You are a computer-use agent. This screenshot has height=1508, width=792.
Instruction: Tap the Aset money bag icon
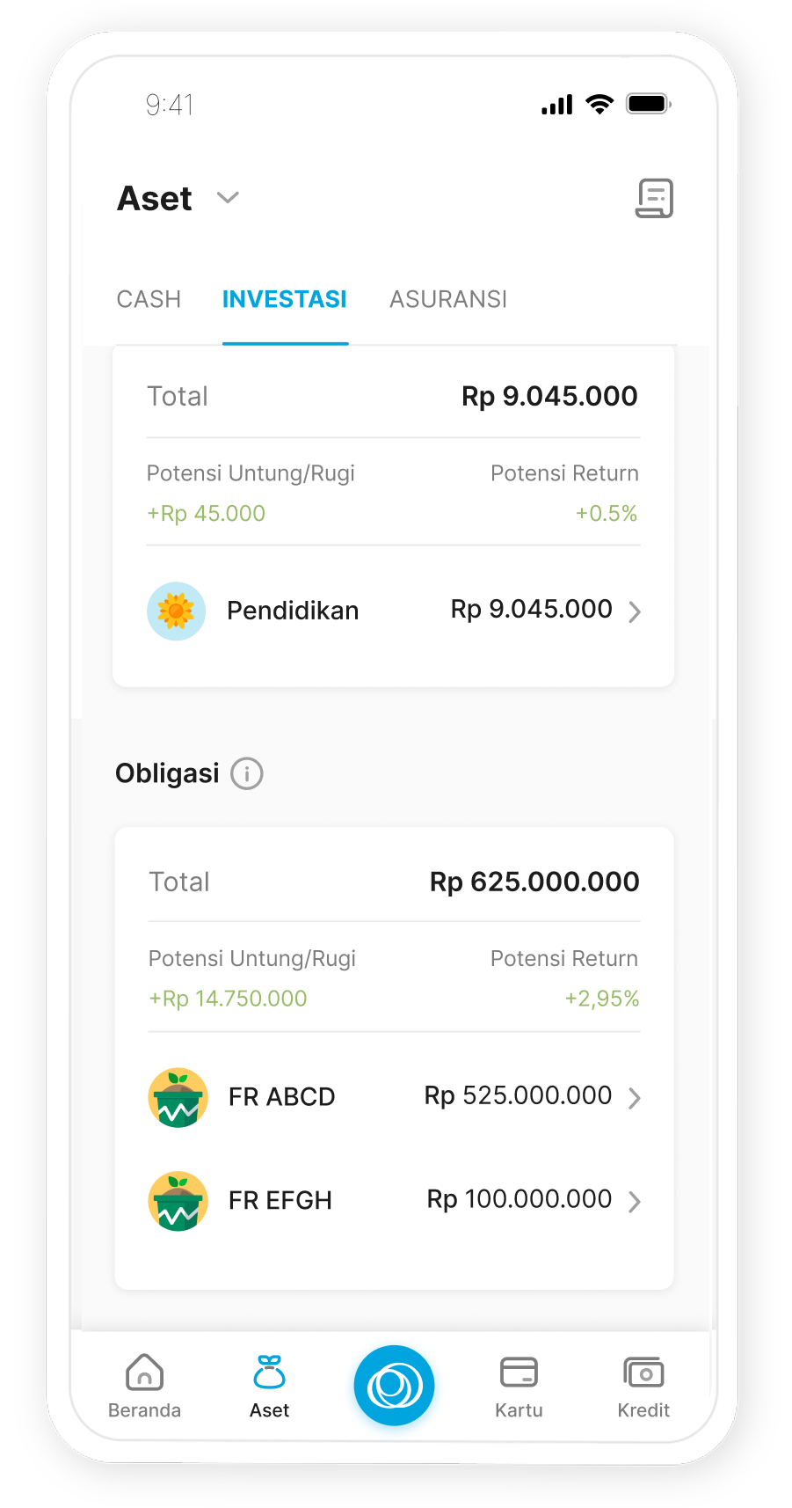click(269, 1373)
